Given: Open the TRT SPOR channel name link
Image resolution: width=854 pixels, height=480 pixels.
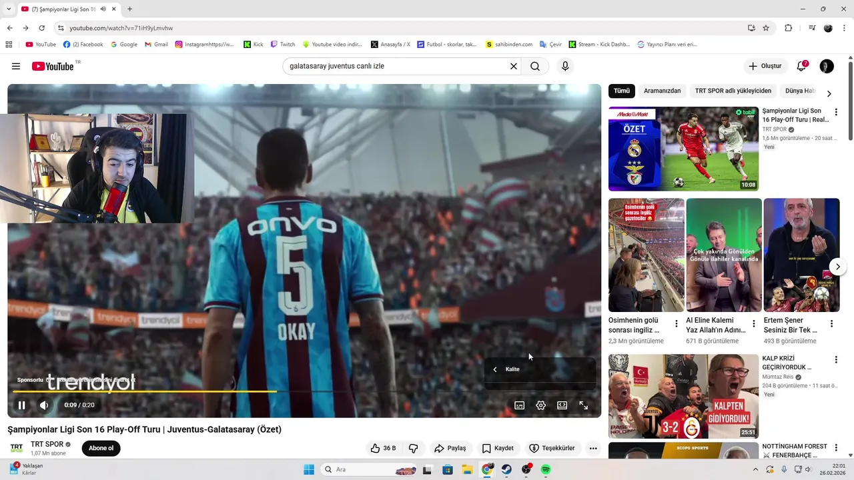Looking at the screenshot, I should coord(47,444).
